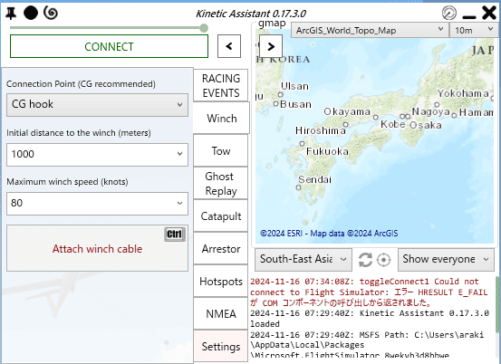
Task: Click the MSFS Path log entry
Action: (368, 343)
